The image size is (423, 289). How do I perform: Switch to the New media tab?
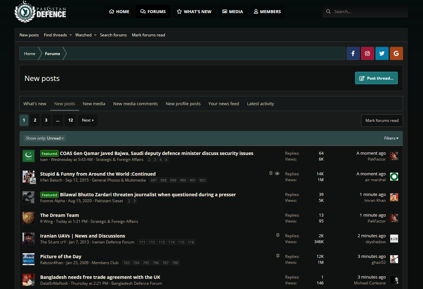[x=94, y=104]
